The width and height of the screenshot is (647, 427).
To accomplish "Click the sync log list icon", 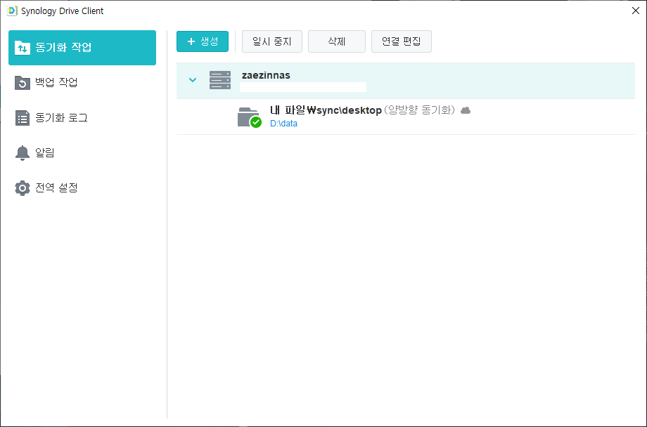I will [23, 118].
